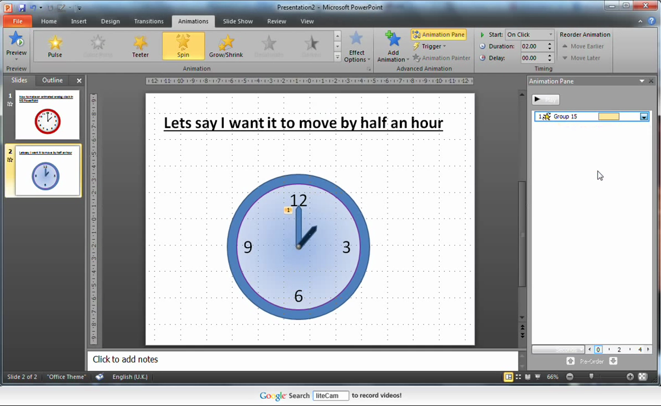The image size is (661, 406).
Task: Select the Spin animation
Action: tap(183, 46)
